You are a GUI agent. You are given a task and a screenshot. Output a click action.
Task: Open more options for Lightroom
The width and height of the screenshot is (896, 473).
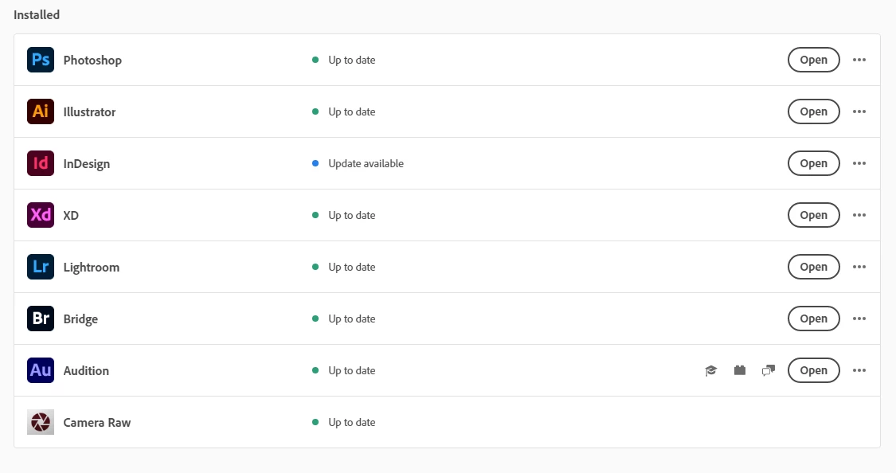[x=859, y=267]
